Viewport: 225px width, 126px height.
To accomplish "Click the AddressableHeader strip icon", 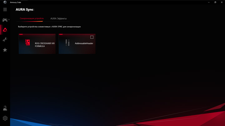I will click(x=67, y=43).
